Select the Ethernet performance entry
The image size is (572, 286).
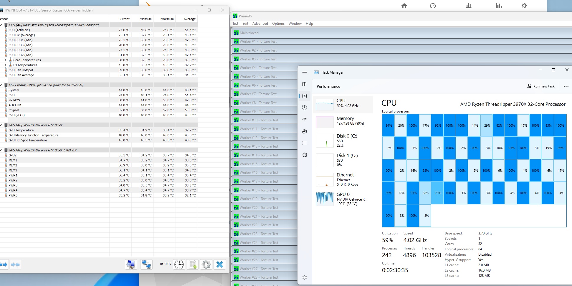(343, 179)
